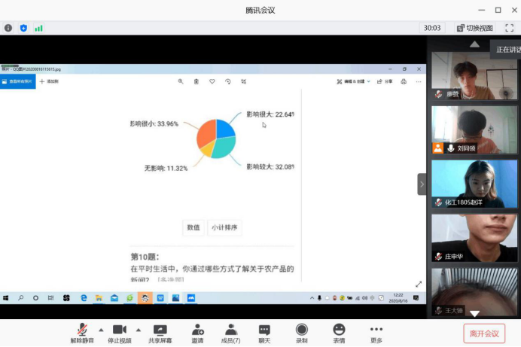Open the 更多 more options menu

(376, 332)
